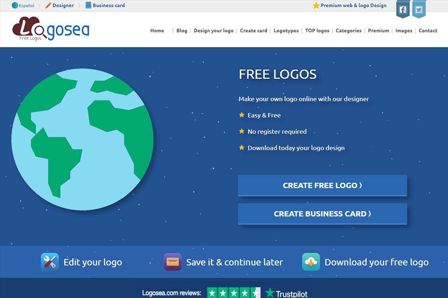This screenshot has height=298, width=448.
Task: Open TOP logos in navigation
Action: pos(317,31)
